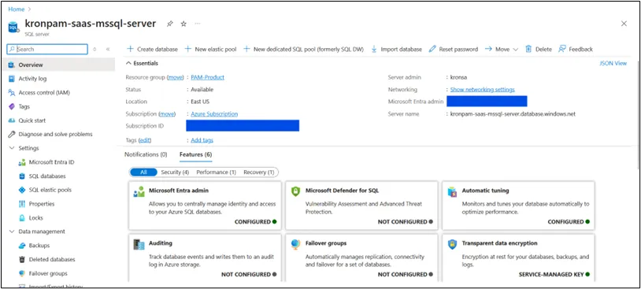Open Feedback from the toolbar
641x289 pixels.
(575, 49)
